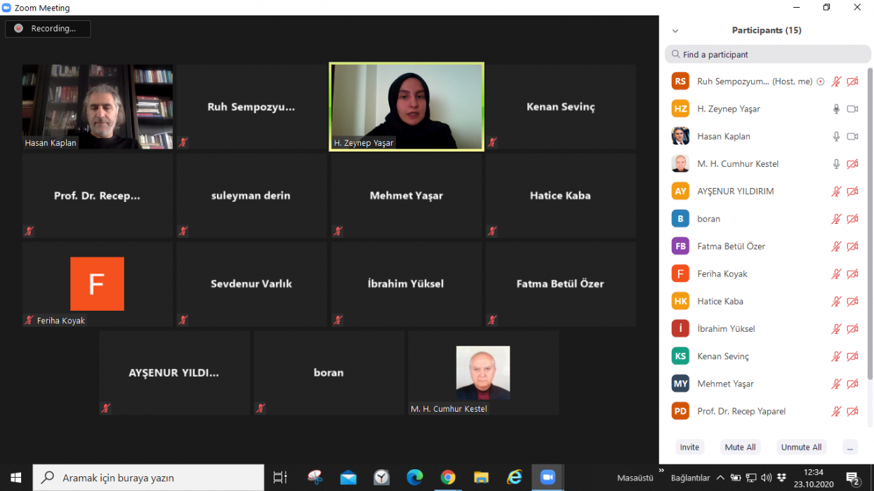Click the KS avatar for Kenan Sevinç
874x491 pixels.
680,356
